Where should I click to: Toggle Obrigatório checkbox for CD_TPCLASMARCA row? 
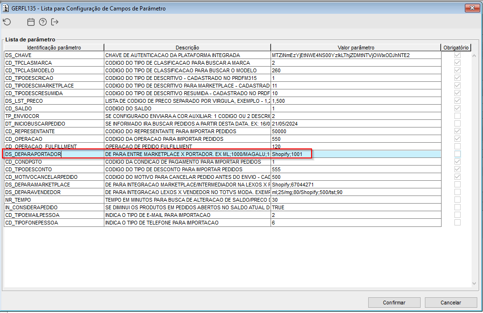[457, 63]
